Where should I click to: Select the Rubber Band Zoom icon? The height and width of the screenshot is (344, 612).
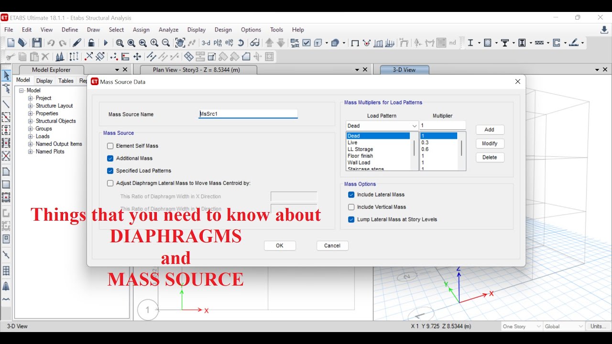coord(120,43)
